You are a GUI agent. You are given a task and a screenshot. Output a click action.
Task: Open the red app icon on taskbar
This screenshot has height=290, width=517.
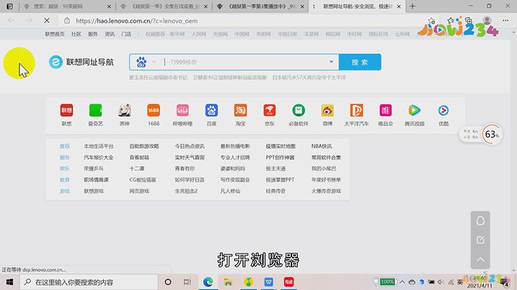tap(289, 282)
